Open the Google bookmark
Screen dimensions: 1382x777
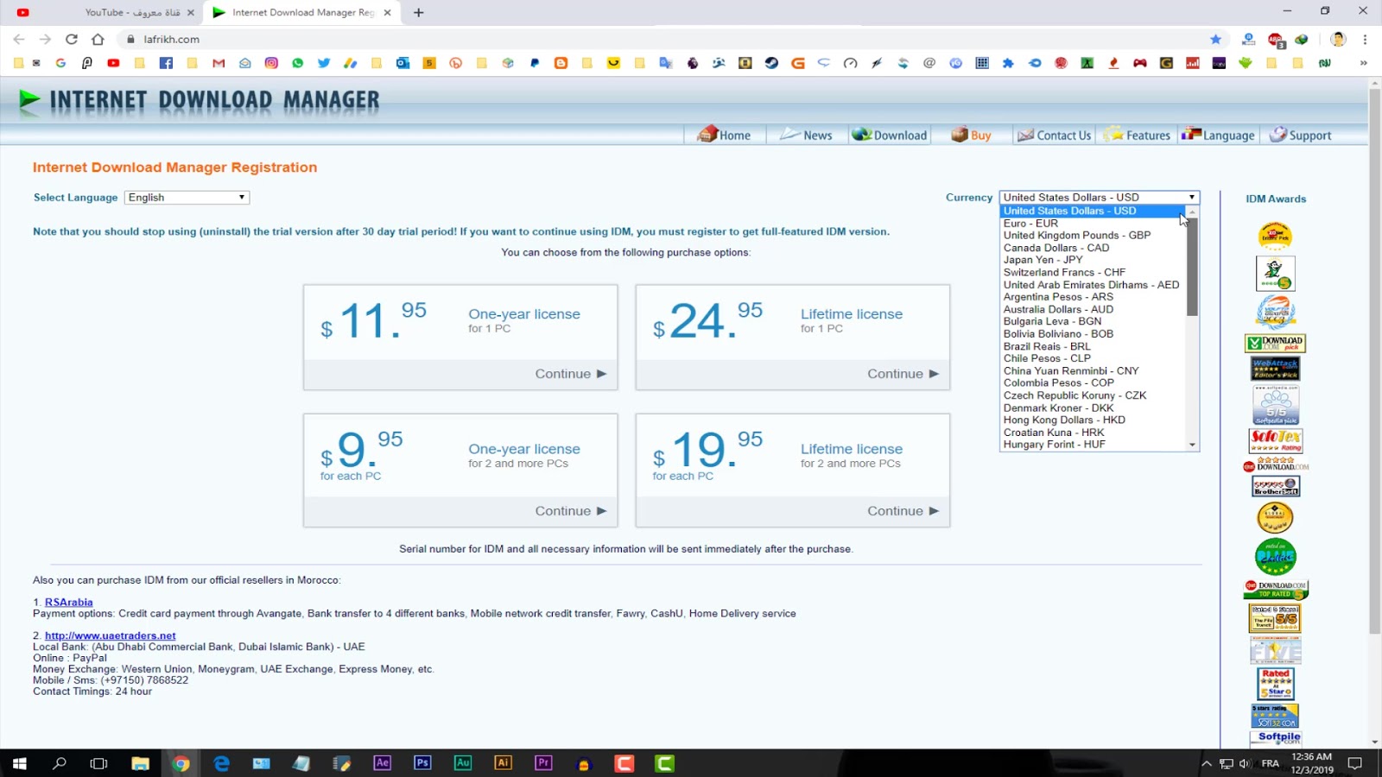tap(60, 63)
